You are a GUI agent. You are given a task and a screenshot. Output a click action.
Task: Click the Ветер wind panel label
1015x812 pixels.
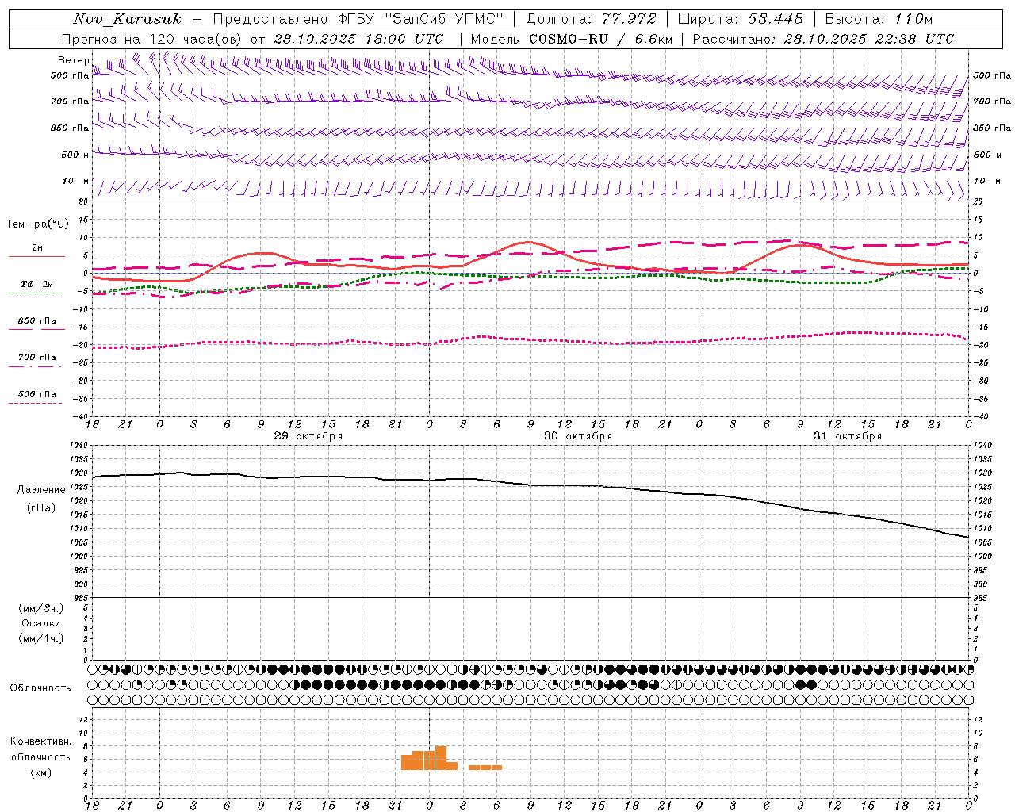pos(74,60)
